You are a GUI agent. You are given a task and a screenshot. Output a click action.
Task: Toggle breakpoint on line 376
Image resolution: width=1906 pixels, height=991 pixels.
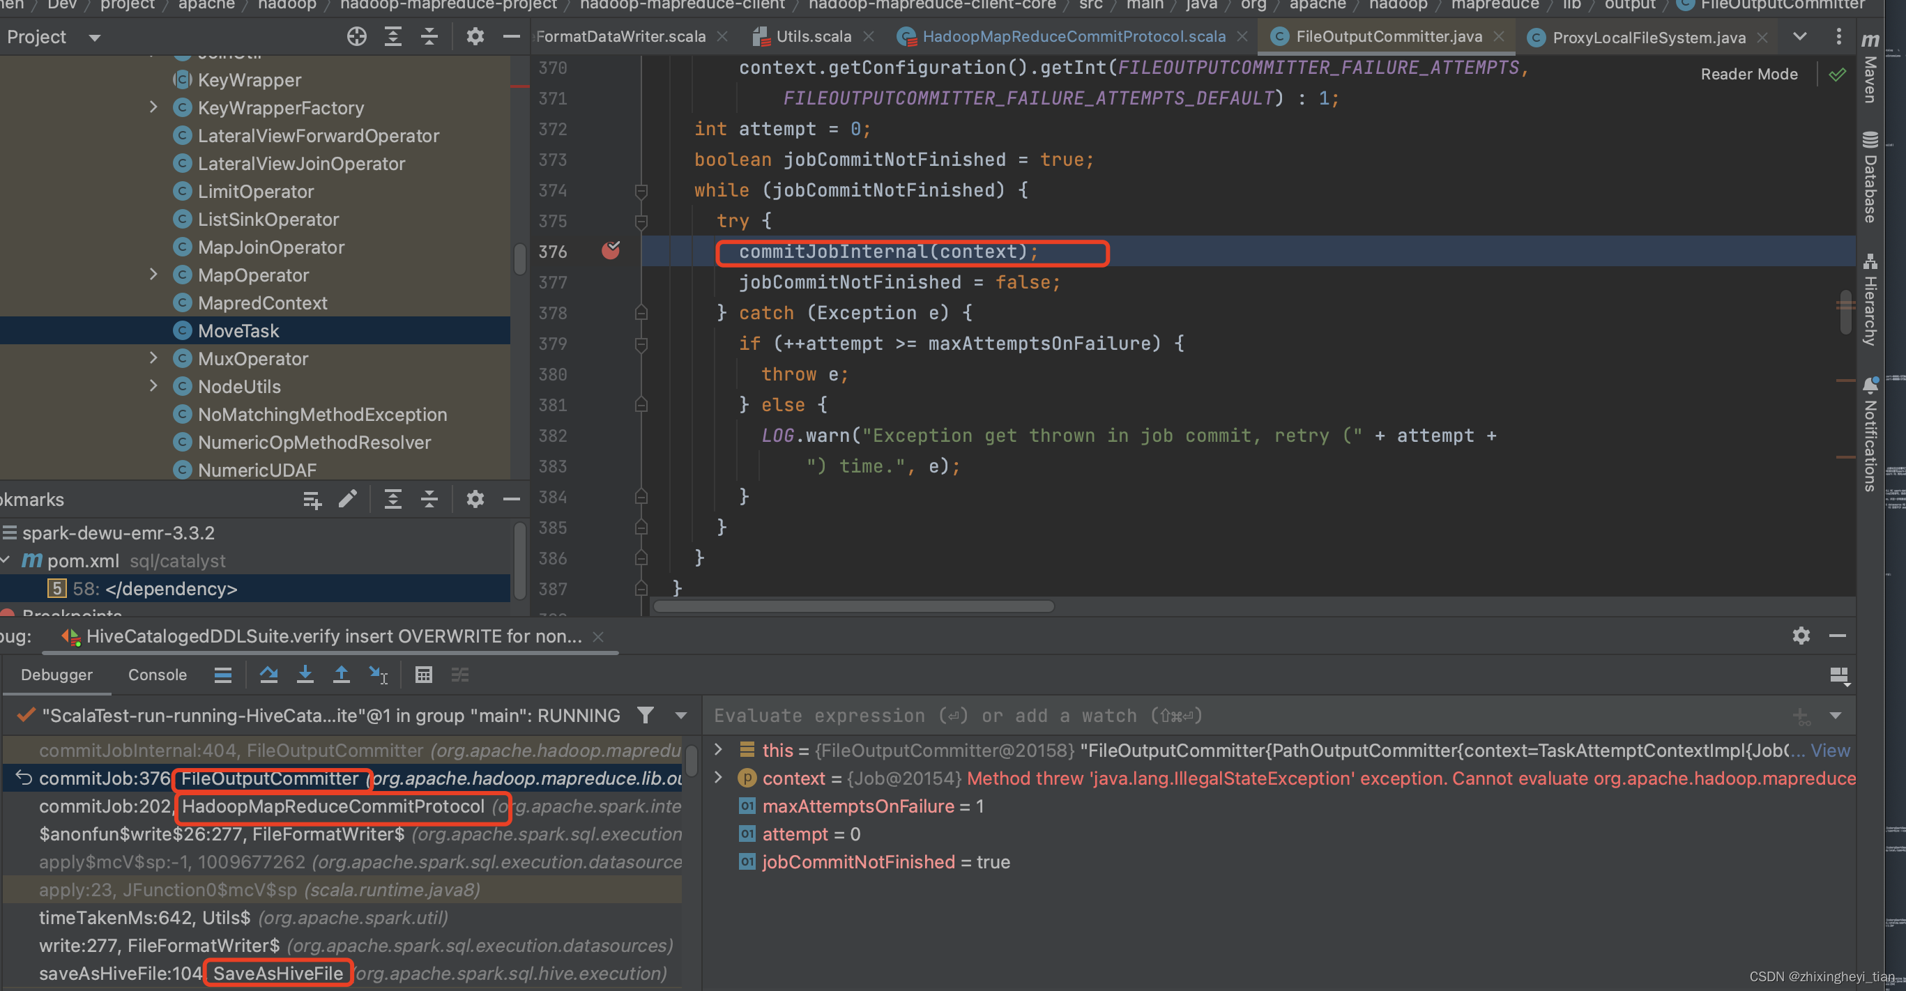coord(611,251)
